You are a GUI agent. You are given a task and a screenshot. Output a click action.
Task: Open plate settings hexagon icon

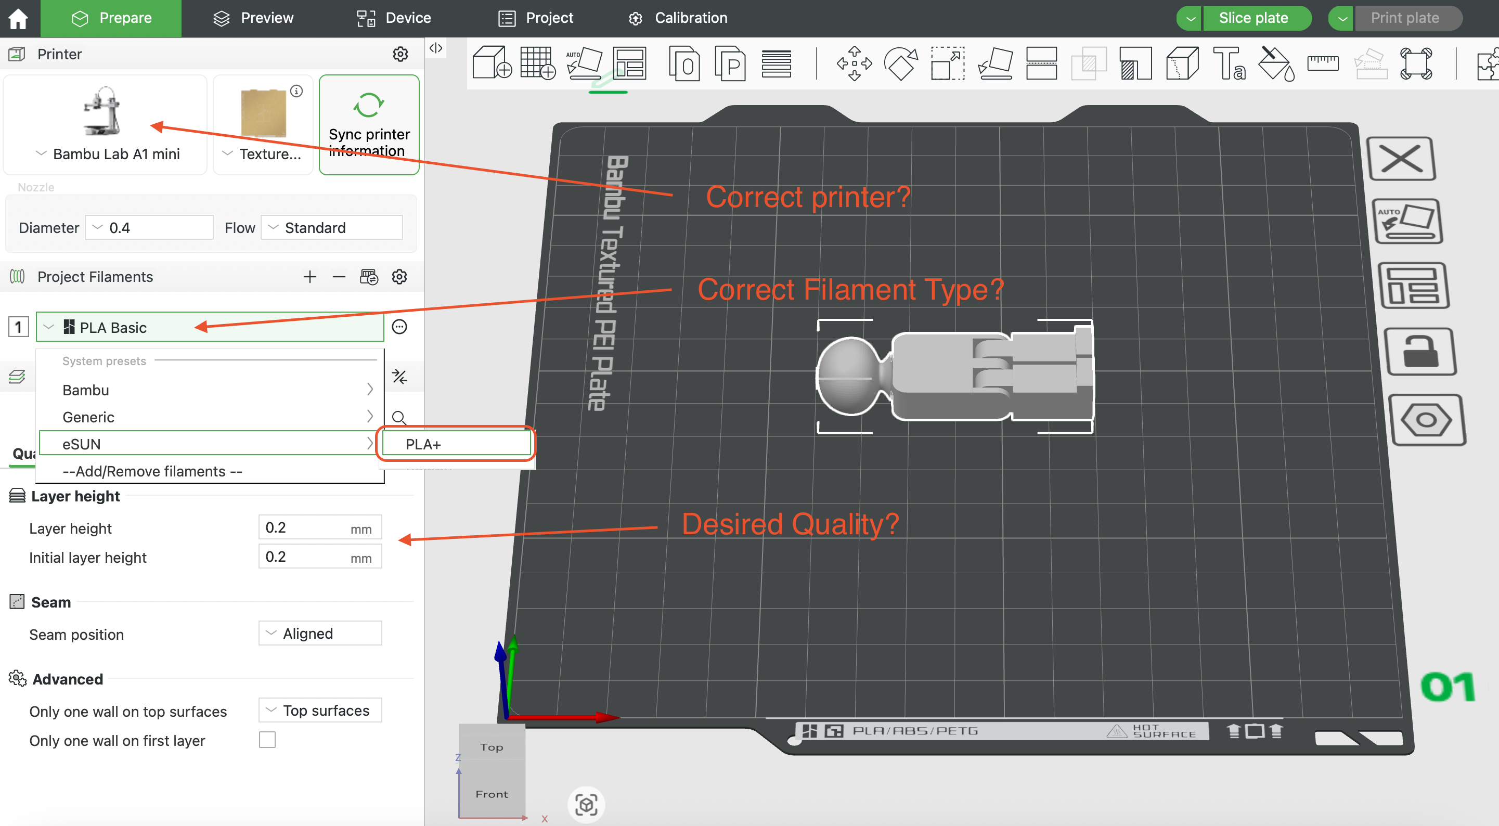click(1426, 419)
